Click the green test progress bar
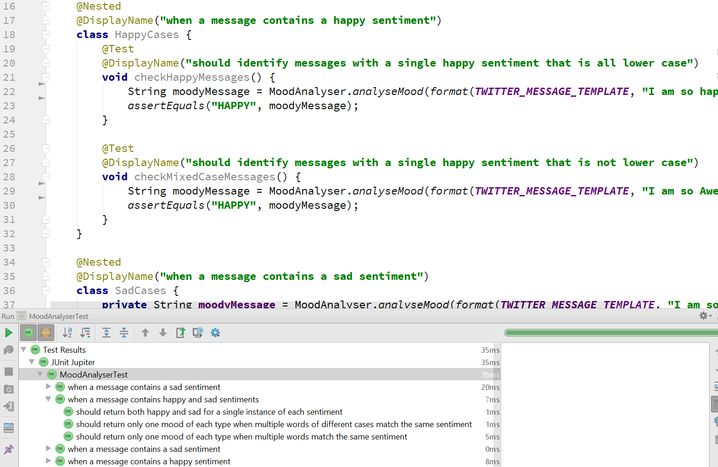This screenshot has width=718, height=467. (611, 333)
